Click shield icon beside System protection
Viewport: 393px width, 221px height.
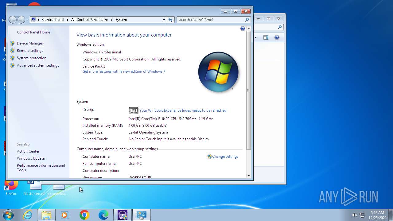click(12, 58)
